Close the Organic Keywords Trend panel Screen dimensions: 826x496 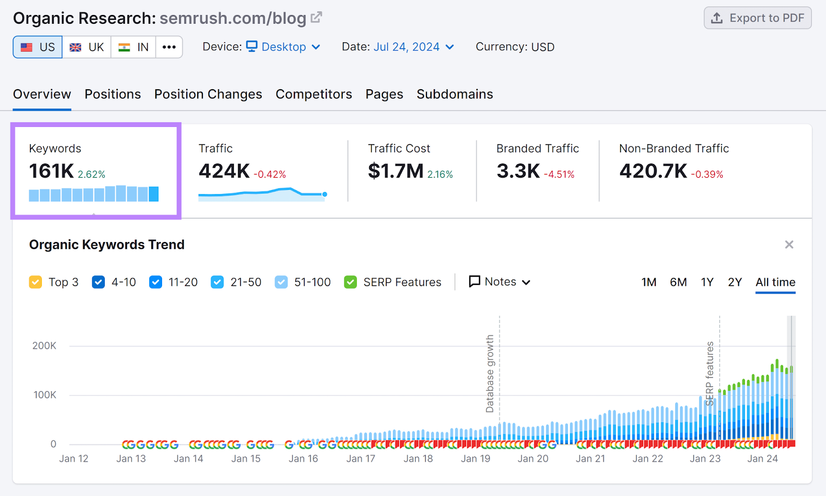(789, 244)
